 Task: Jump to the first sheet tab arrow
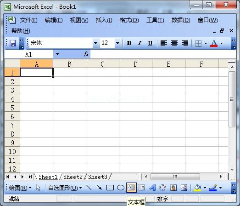(7, 177)
